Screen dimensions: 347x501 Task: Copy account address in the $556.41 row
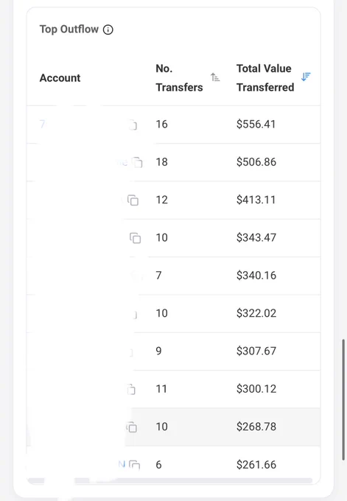point(133,125)
